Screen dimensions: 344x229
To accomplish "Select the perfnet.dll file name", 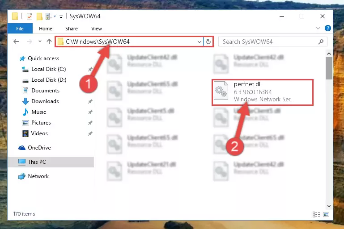I will pos(248,84).
